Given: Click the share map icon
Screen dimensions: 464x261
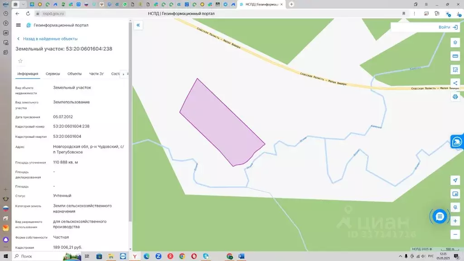Looking at the screenshot, I should [455, 83].
